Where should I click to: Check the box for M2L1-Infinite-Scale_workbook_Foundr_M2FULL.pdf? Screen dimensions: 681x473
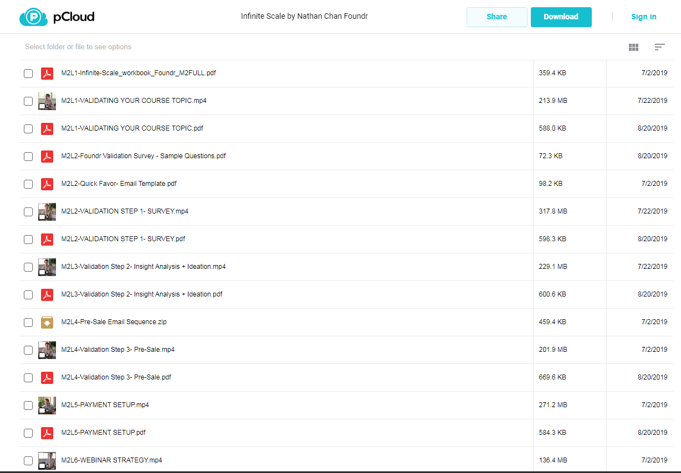(28, 74)
